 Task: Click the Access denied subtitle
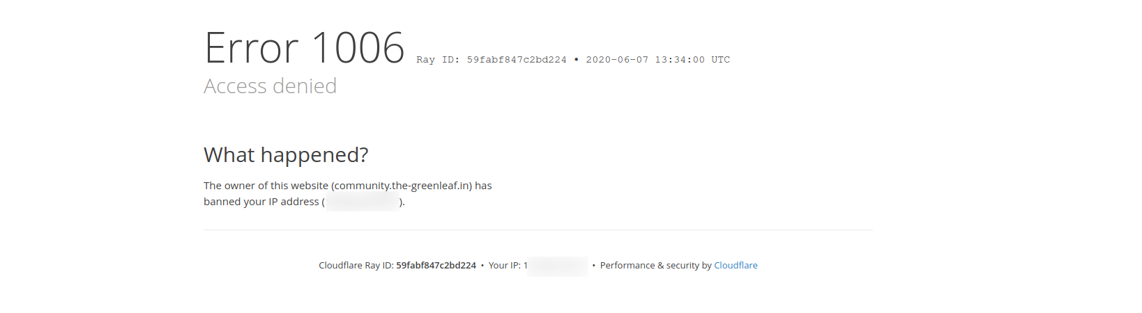270,86
